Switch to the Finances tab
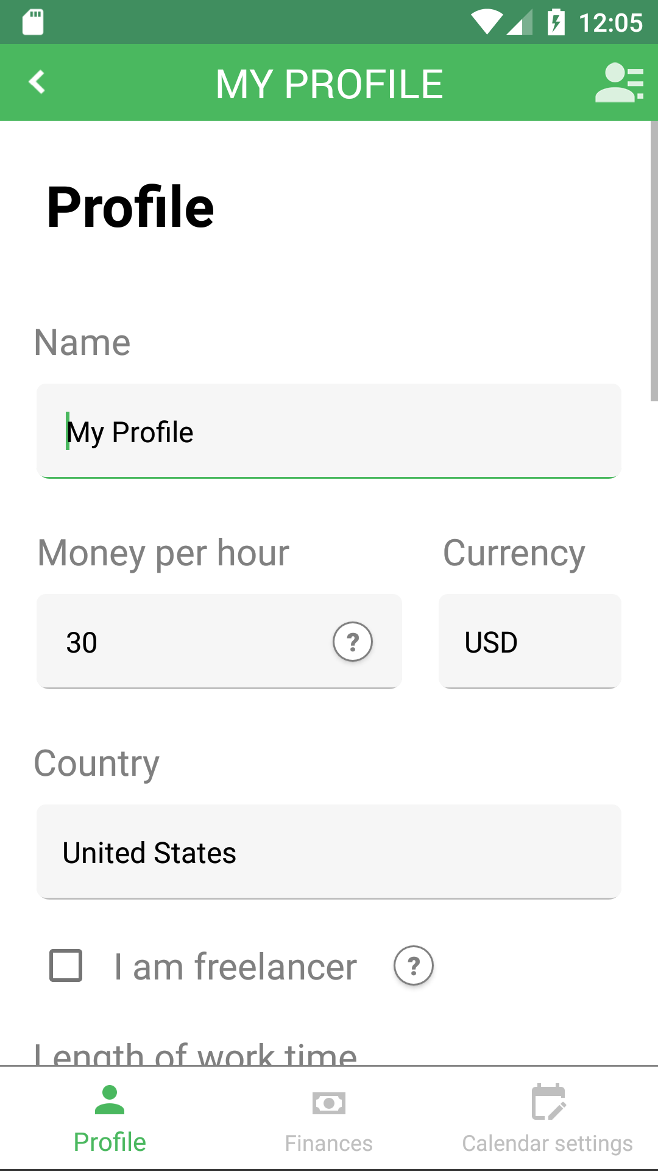 pos(329,1143)
